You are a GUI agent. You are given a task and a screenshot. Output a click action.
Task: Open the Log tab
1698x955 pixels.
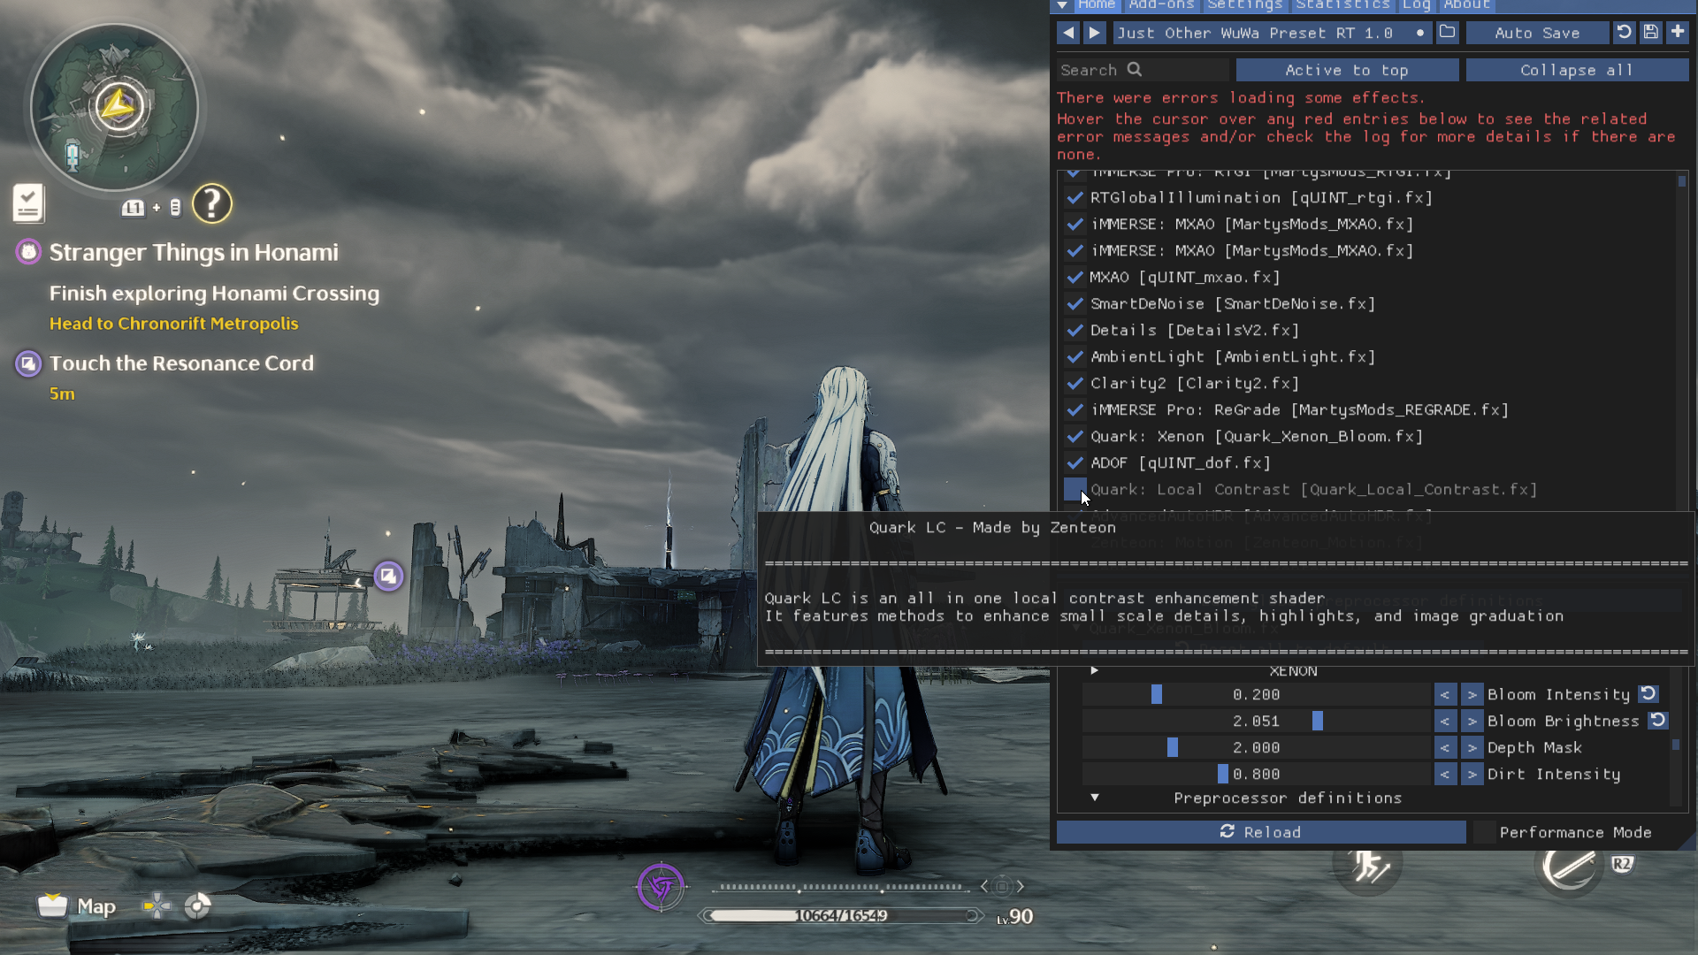[1416, 5]
